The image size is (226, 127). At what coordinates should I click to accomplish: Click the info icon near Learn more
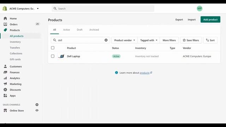[x=117, y=73]
